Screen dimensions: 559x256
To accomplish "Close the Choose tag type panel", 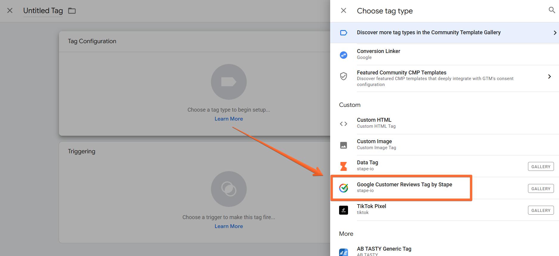I will click(344, 11).
